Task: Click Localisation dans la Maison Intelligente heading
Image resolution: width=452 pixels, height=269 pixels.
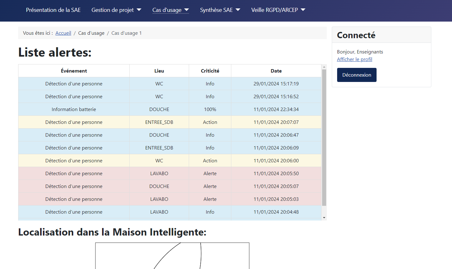Action: (112, 232)
